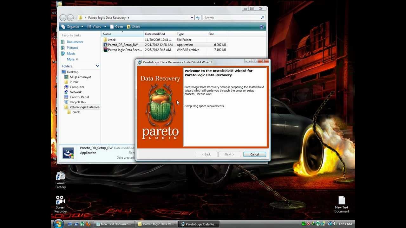The height and width of the screenshot is (228, 406).
Task: Click the green quick launch icon beside Firefox
Action: [82, 224]
